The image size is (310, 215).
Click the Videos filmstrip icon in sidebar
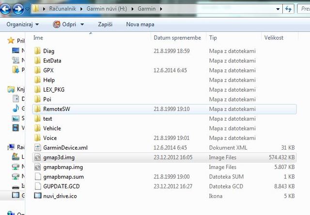pos(15,128)
